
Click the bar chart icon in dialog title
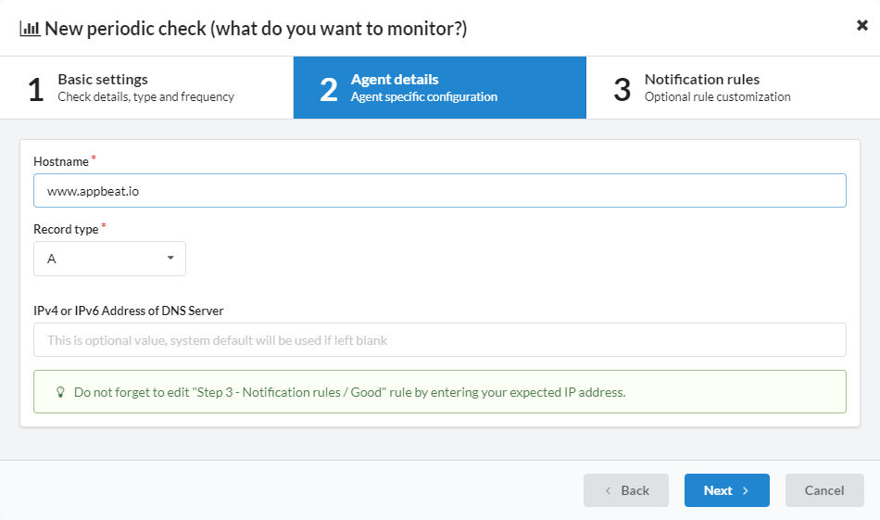30,29
